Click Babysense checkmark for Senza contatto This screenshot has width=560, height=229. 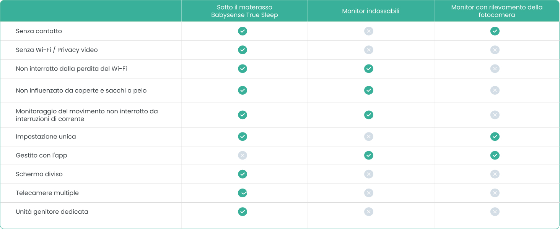[243, 31]
